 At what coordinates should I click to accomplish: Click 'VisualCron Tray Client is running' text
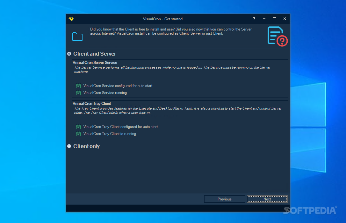[x=110, y=134]
